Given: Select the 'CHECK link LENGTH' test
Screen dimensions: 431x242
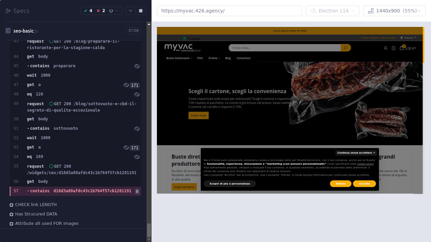Looking at the screenshot, I should tap(36, 205).
